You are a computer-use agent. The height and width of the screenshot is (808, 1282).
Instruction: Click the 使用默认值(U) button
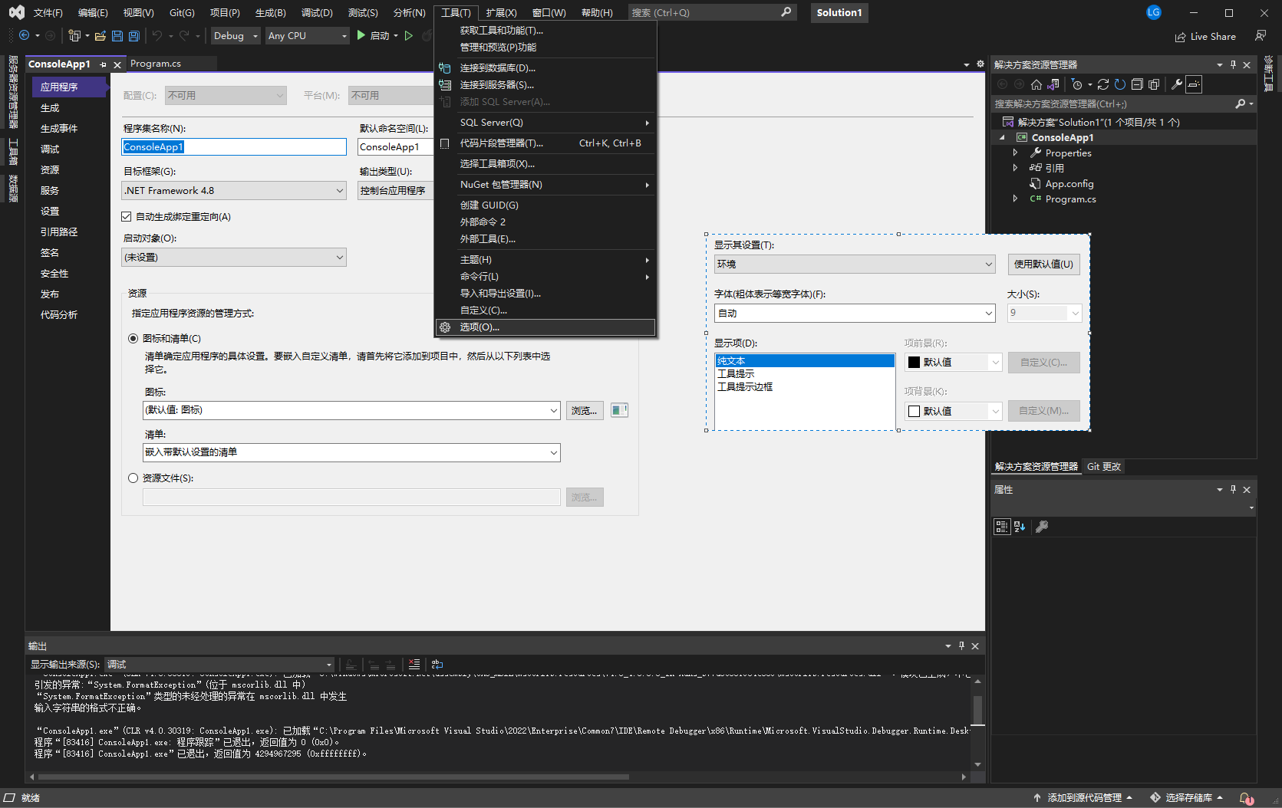pos(1043,264)
